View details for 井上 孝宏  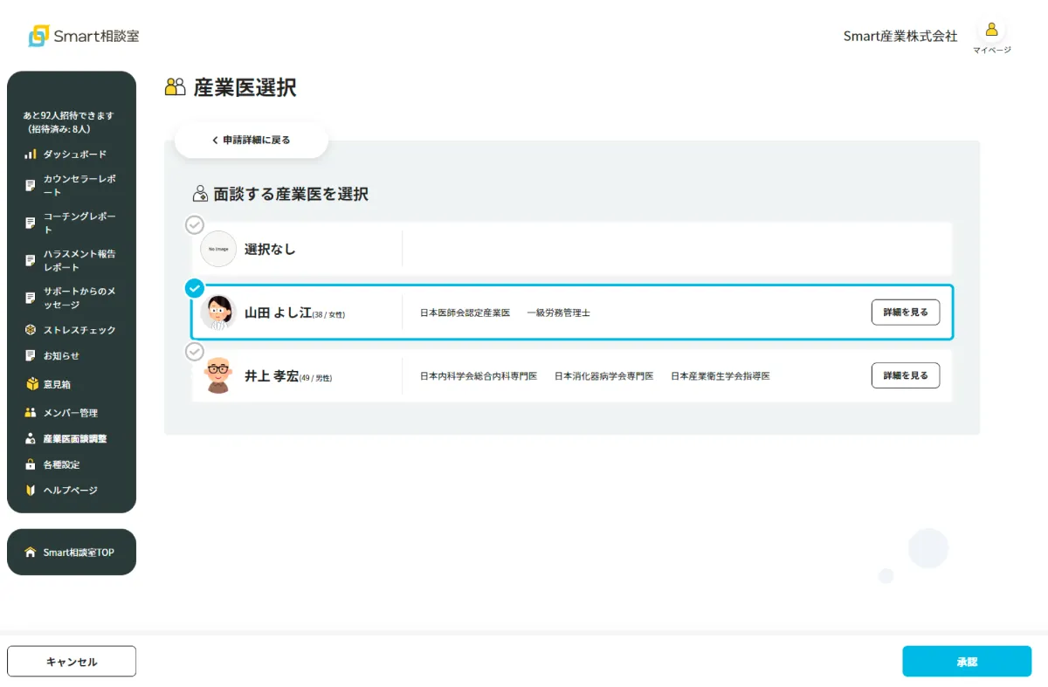(x=906, y=375)
